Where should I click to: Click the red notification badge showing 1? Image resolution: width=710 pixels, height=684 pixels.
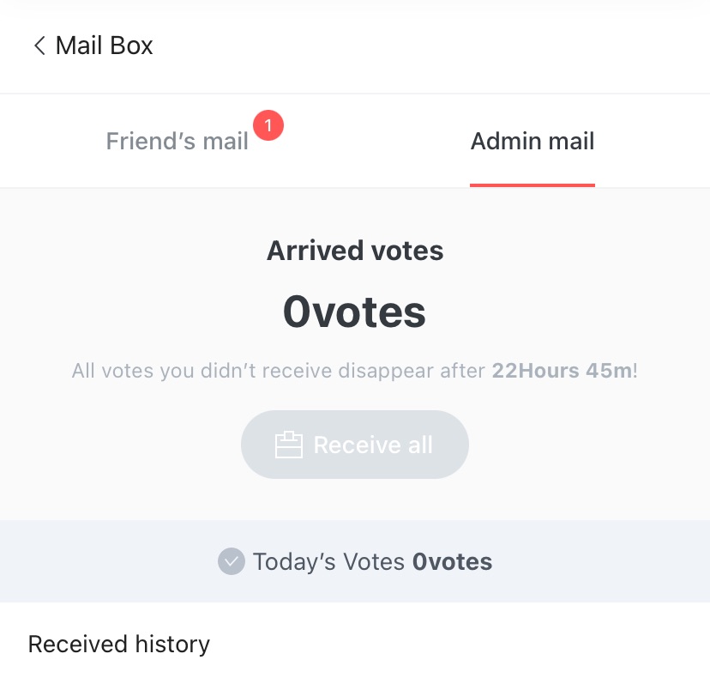coord(268,126)
